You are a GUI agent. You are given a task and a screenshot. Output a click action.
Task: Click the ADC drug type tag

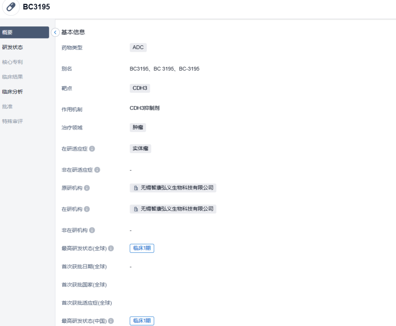pos(138,47)
